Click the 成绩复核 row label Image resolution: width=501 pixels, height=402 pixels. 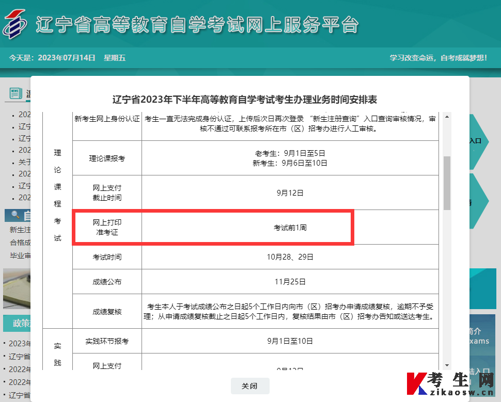[x=107, y=312]
